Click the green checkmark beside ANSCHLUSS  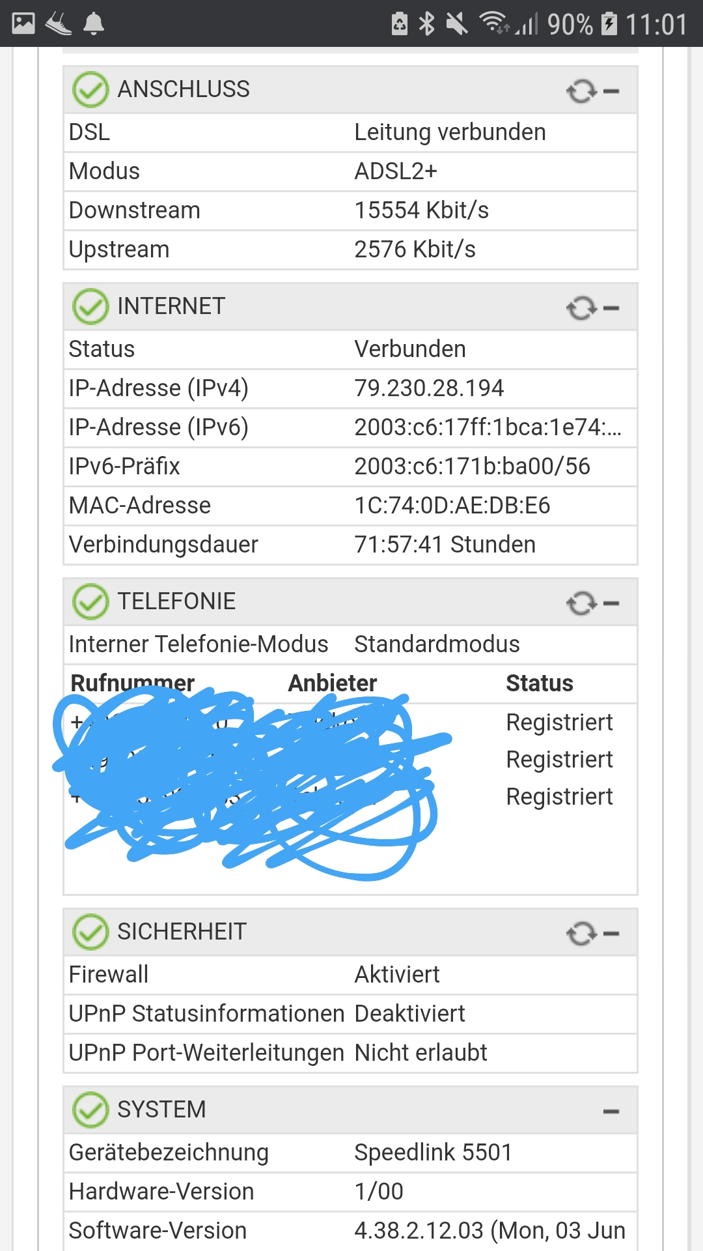click(x=90, y=89)
